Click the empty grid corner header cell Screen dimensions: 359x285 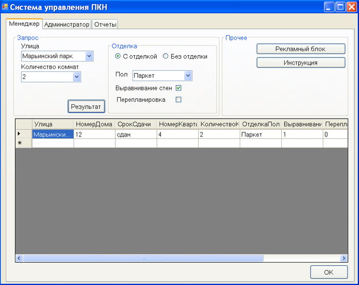click(x=24, y=124)
